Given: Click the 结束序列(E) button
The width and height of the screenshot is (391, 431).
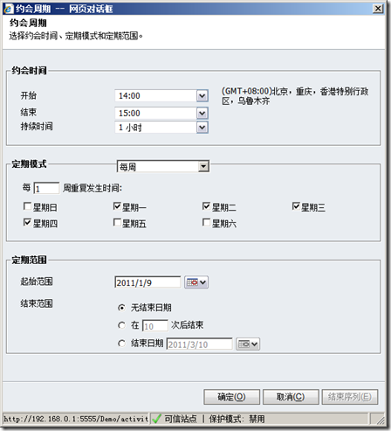Looking at the screenshot, I should coord(350,397).
